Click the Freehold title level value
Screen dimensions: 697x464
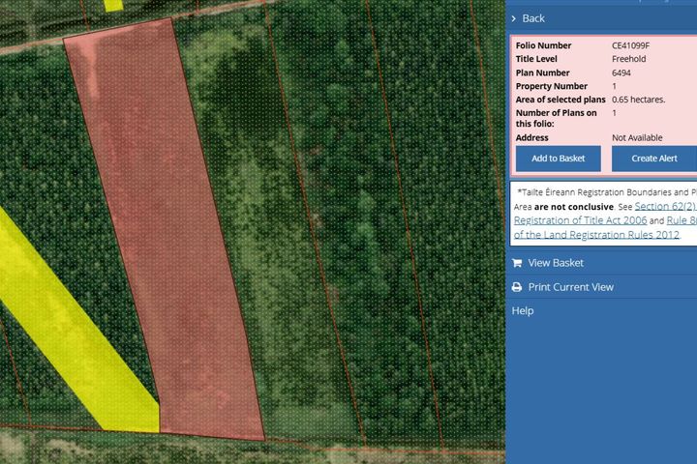click(628, 59)
